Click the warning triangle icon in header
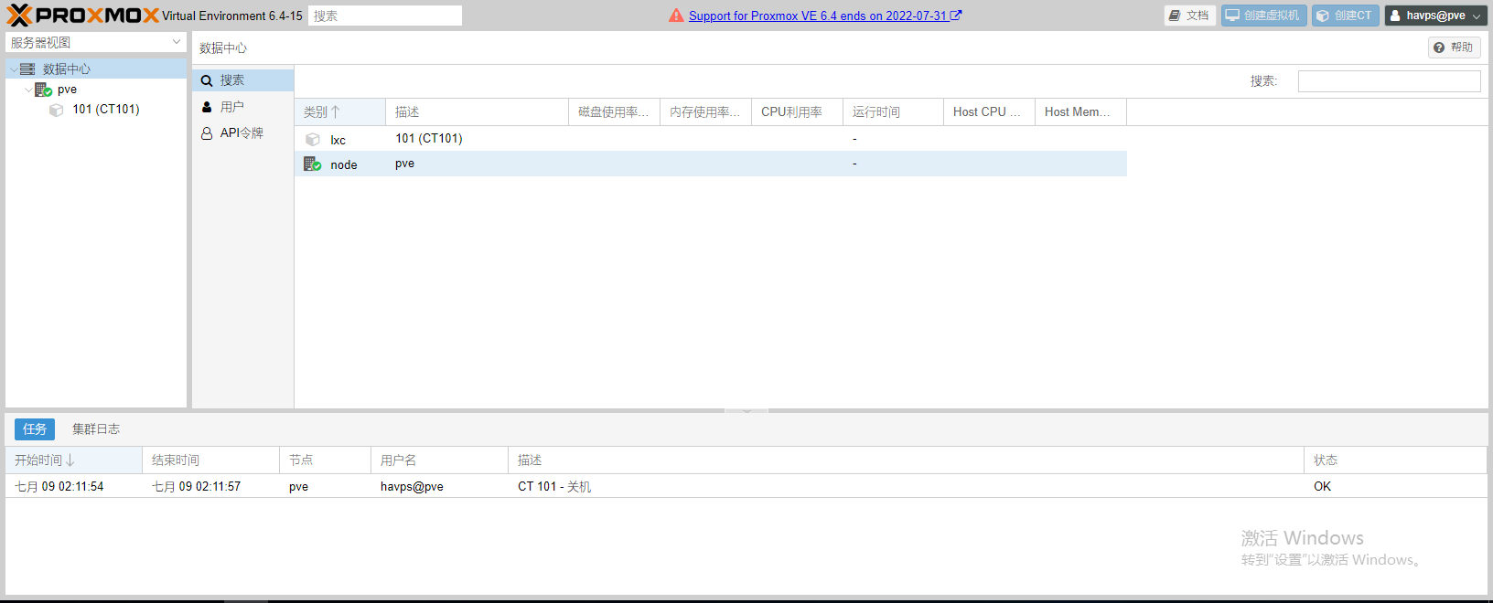This screenshot has width=1493, height=603. point(676,16)
